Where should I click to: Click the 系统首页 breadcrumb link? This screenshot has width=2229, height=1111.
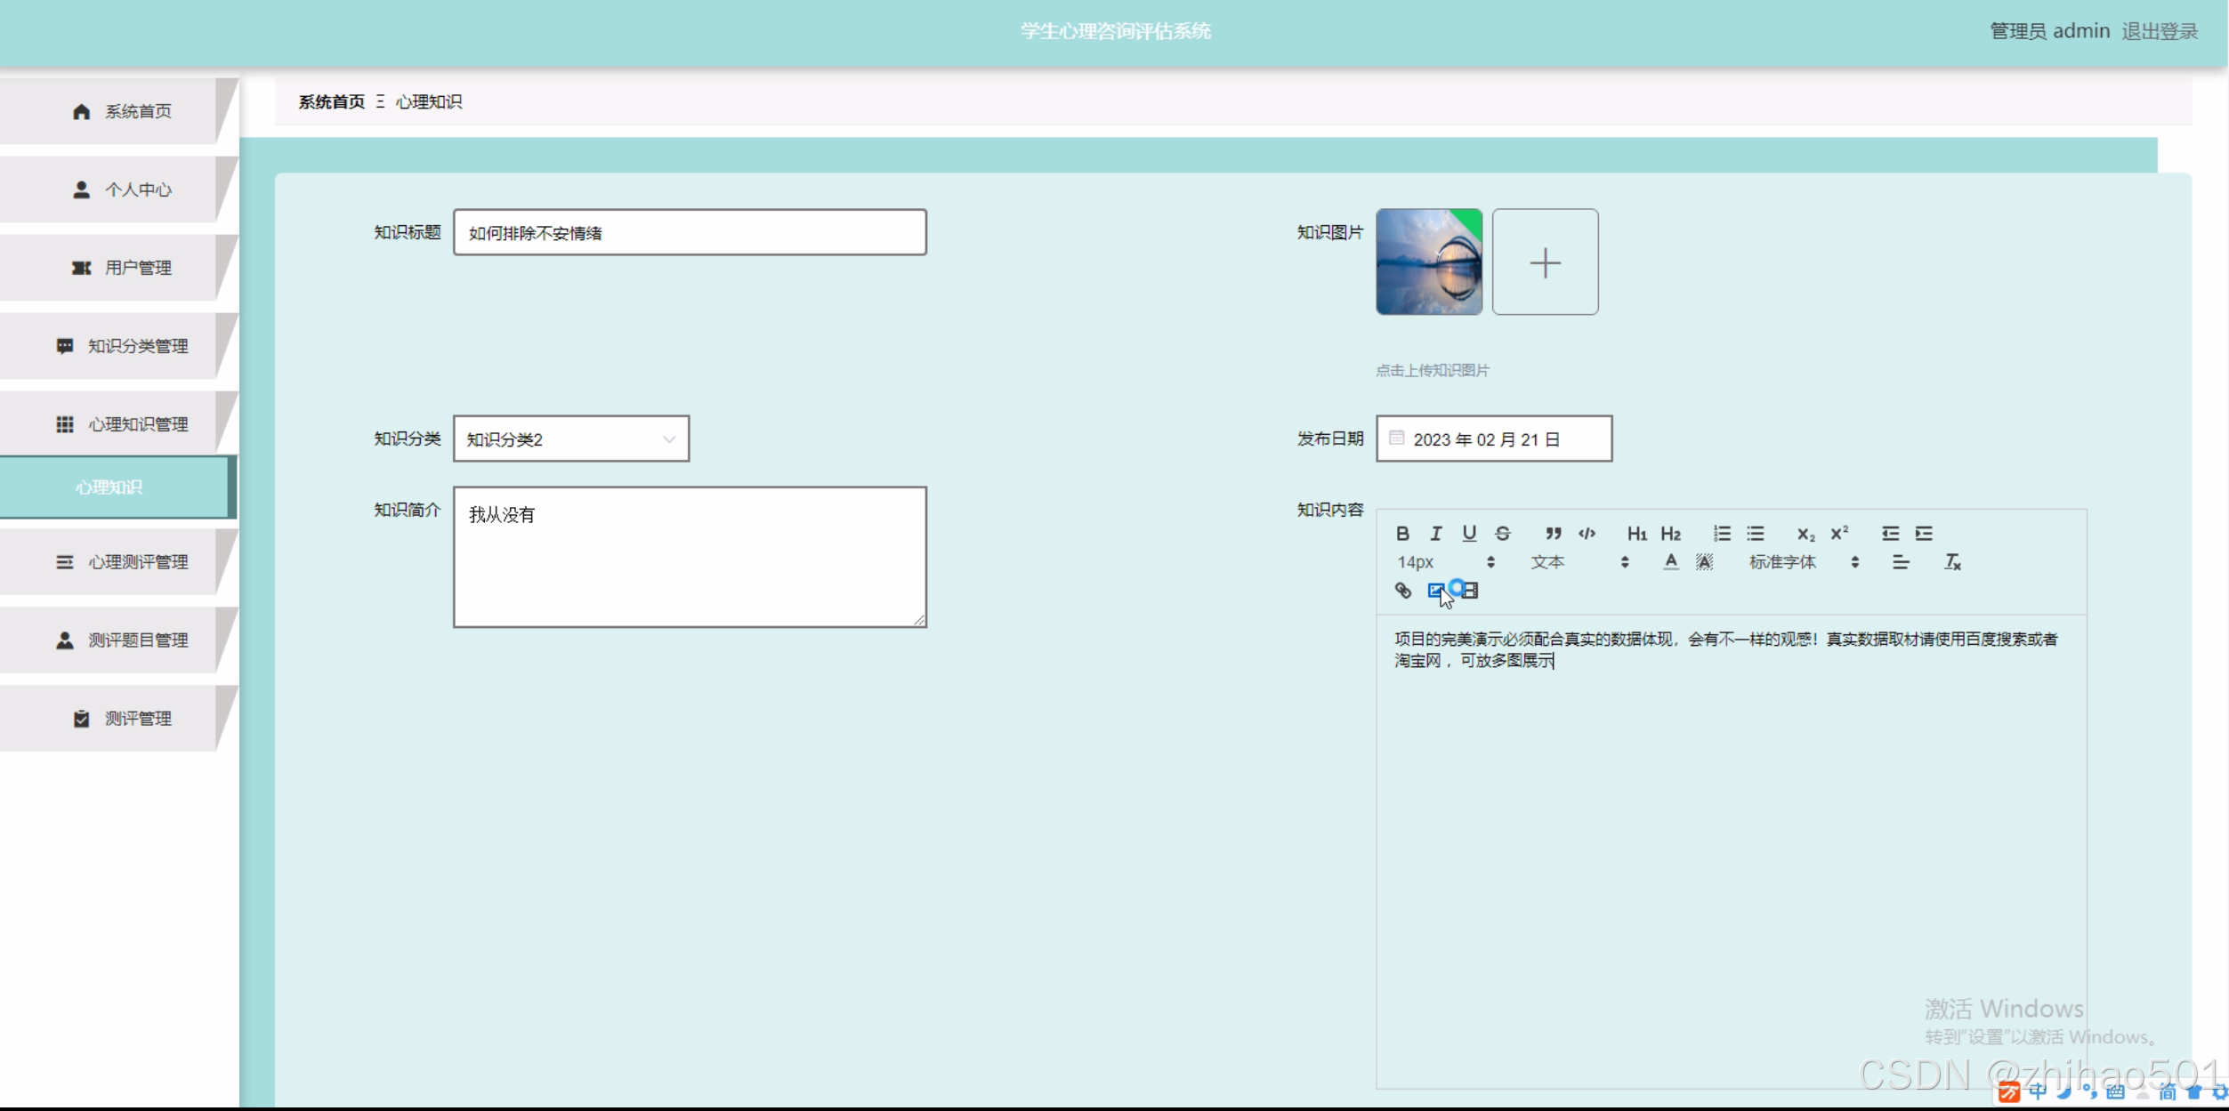tap(331, 102)
